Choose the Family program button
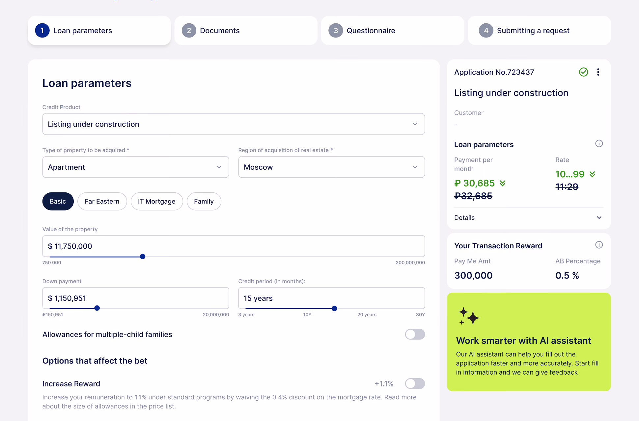The height and width of the screenshot is (421, 639). [x=204, y=201]
